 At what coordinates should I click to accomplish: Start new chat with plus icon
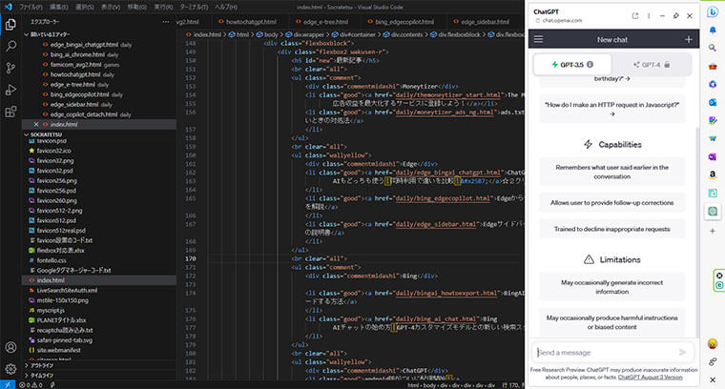coord(689,39)
